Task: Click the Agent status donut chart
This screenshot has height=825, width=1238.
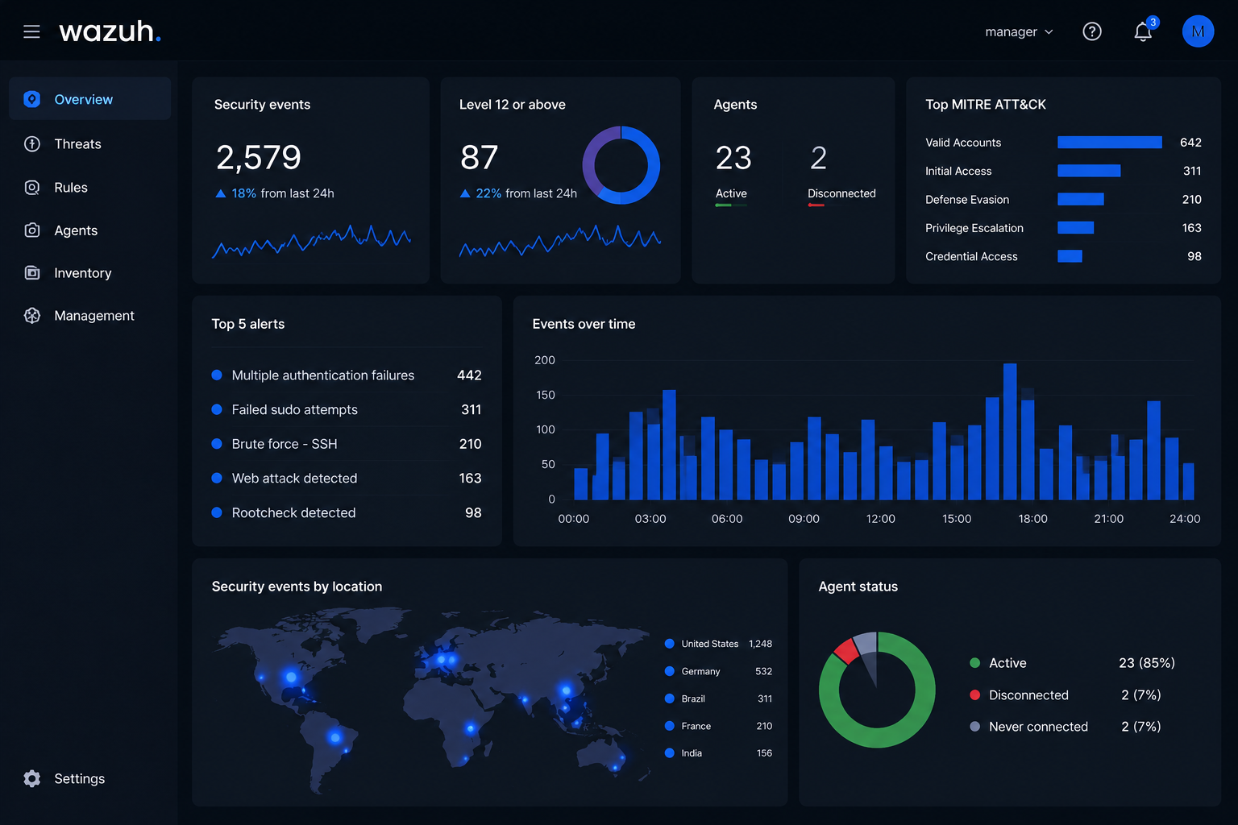Action: [x=877, y=690]
